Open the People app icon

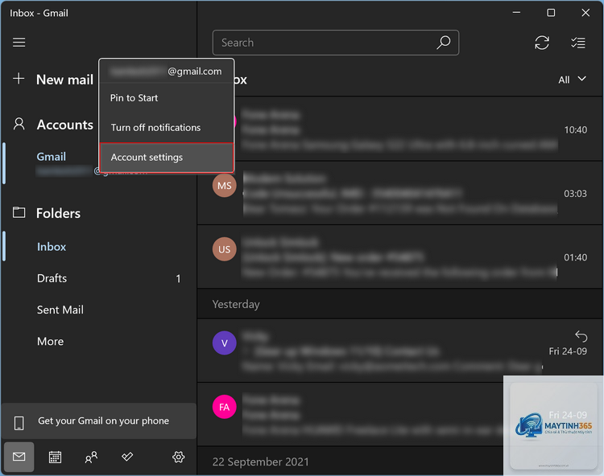(91, 457)
